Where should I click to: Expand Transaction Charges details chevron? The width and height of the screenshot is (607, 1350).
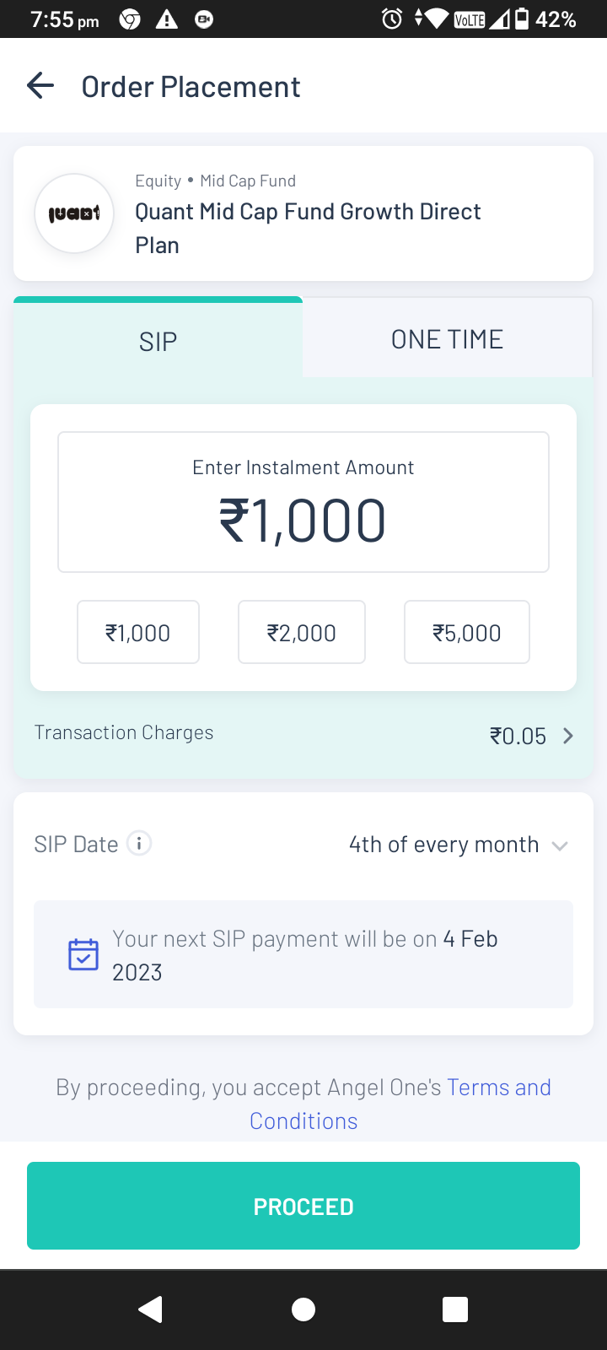point(567,736)
